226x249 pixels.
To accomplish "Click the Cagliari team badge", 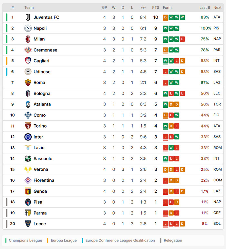I will [x=28, y=61].
